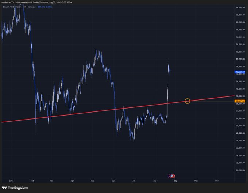Click the May label on time axis
The width and height of the screenshot is (248, 193).
click(x=93, y=181)
